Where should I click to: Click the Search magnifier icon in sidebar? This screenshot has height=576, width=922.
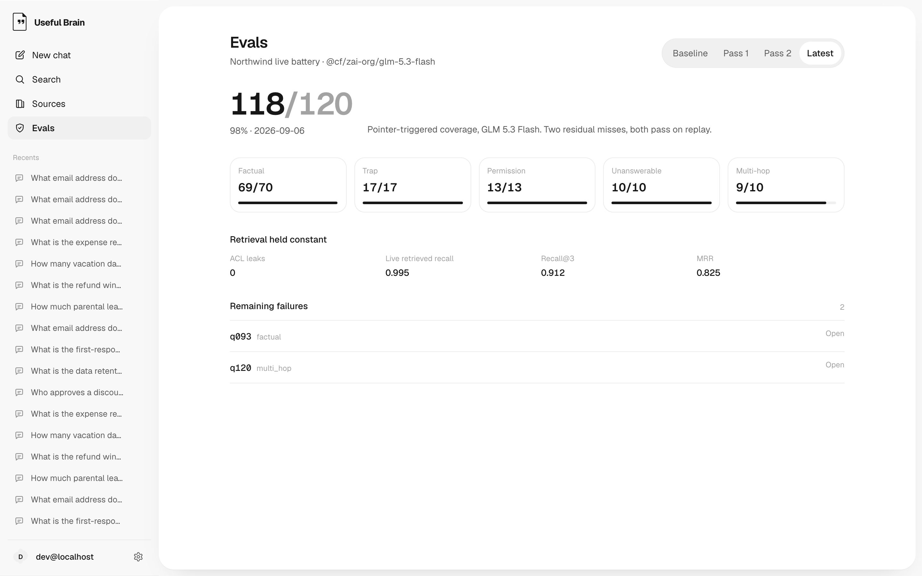pyautogui.click(x=20, y=79)
